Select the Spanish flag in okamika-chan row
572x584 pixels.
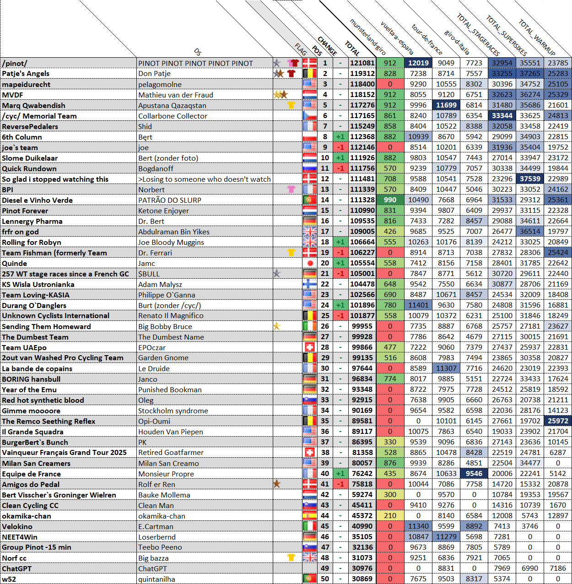310,516
